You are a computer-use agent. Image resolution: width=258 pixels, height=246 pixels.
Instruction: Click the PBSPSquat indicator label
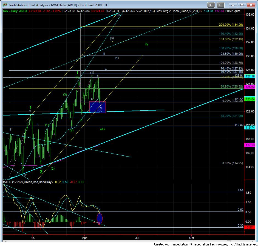pyautogui.click(x=234, y=11)
